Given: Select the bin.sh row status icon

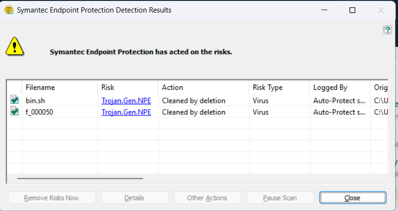Looking at the screenshot, I should click(x=15, y=99).
